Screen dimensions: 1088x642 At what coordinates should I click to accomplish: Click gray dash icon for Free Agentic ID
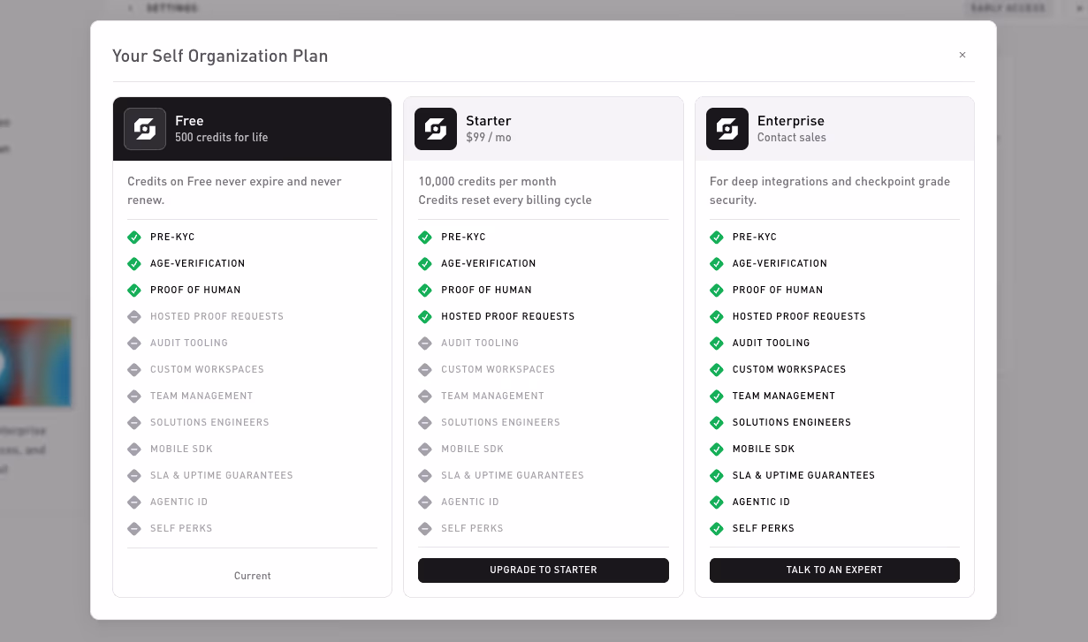[x=134, y=502]
